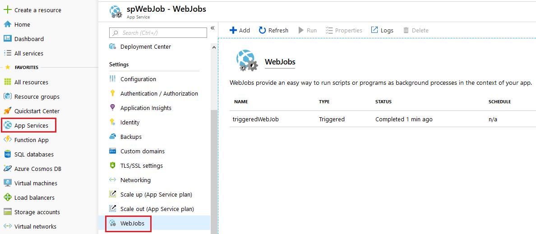Collapse the resource menu with the double chevron
This screenshot has width=536, height=234.
coord(213,28)
